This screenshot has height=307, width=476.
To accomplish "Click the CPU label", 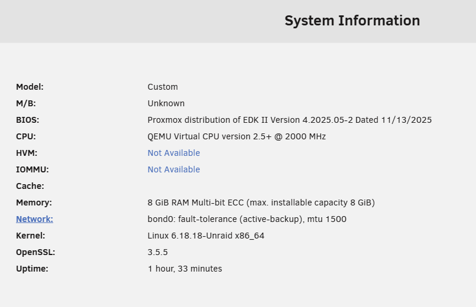I will (26, 136).
